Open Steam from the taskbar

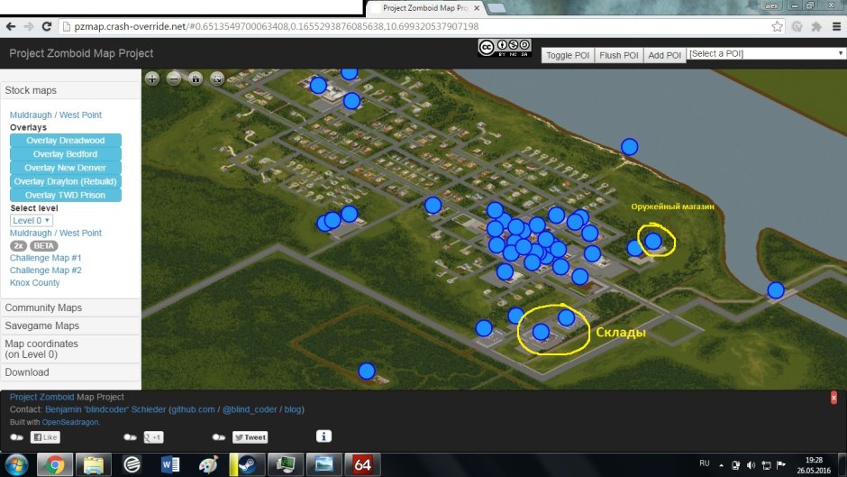pos(247,464)
